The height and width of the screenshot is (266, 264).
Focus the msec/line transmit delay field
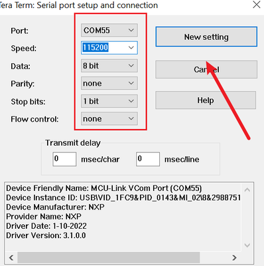coord(148,159)
